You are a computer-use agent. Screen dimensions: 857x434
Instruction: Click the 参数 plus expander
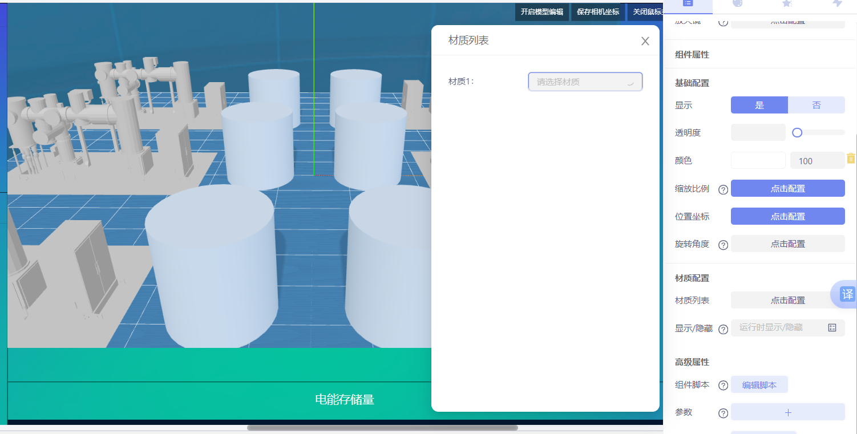coord(787,412)
